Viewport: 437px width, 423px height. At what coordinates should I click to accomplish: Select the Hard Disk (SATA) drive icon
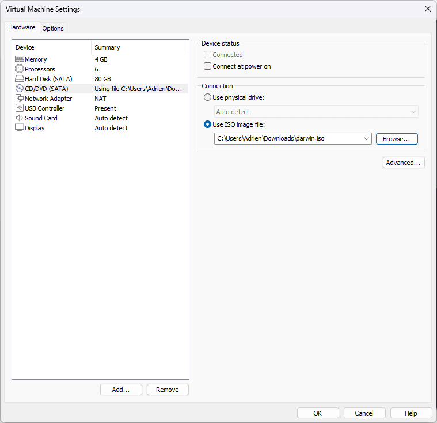coord(20,79)
